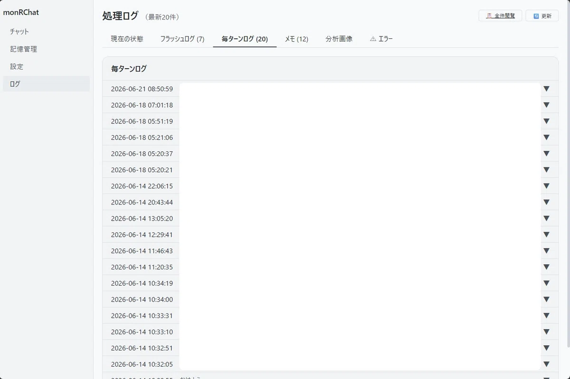Expand the 2026-06-14 13:05:20 log entry arrow
Screen dimensions: 570x379
(x=546, y=218)
